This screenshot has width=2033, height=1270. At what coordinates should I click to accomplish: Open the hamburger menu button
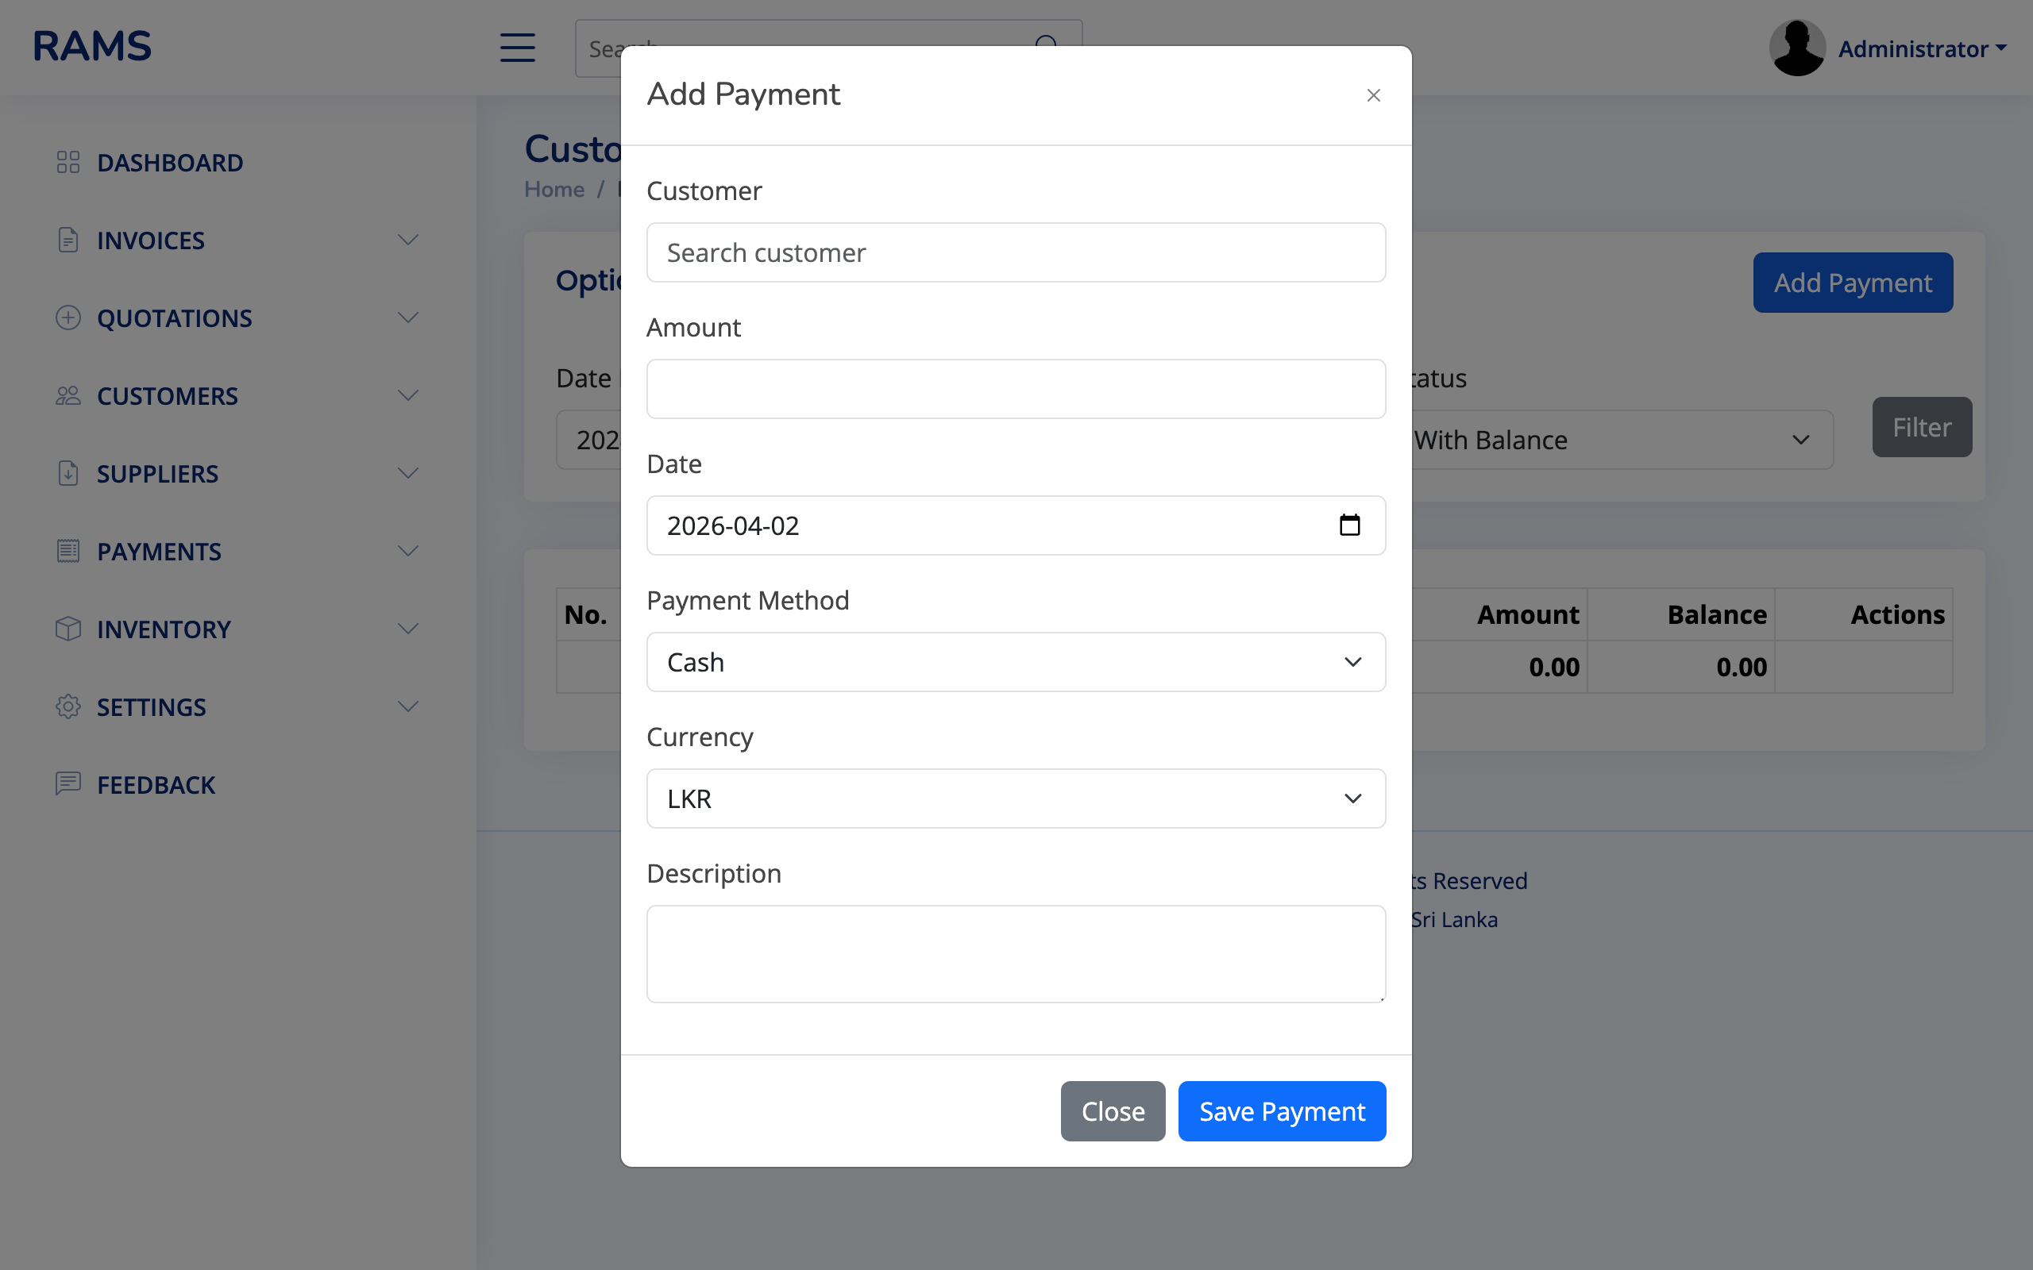(518, 48)
